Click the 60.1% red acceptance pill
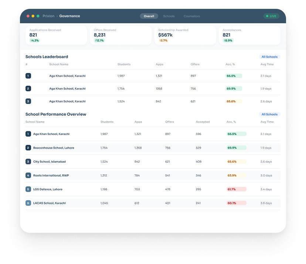The height and width of the screenshot is (264, 306). tap(236, 203)
